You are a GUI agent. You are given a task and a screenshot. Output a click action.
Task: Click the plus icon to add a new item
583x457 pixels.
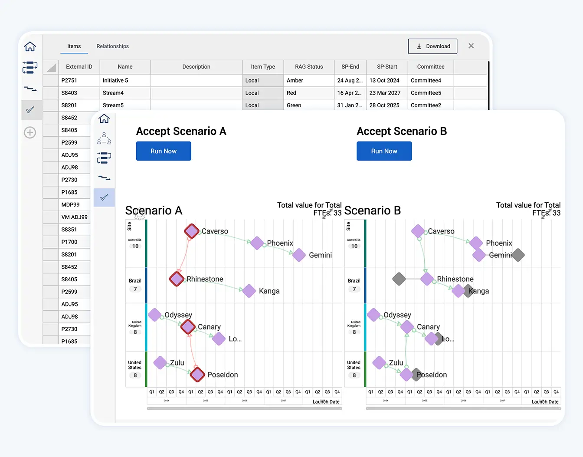click(30, 132)
